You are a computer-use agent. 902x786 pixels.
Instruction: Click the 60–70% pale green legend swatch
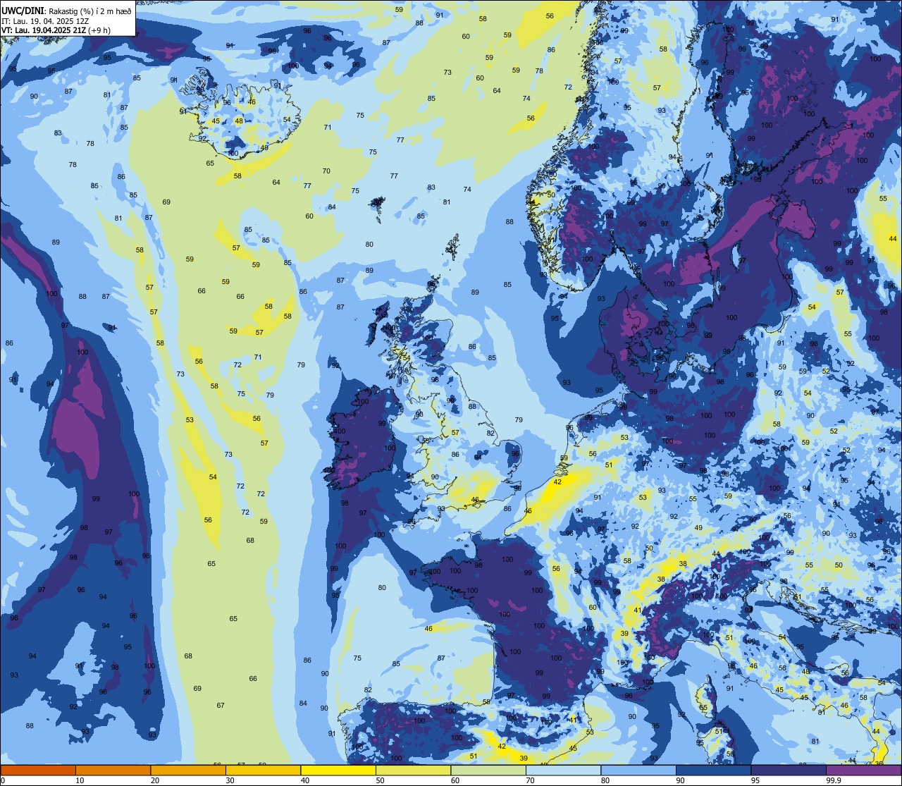pos(488,770)
